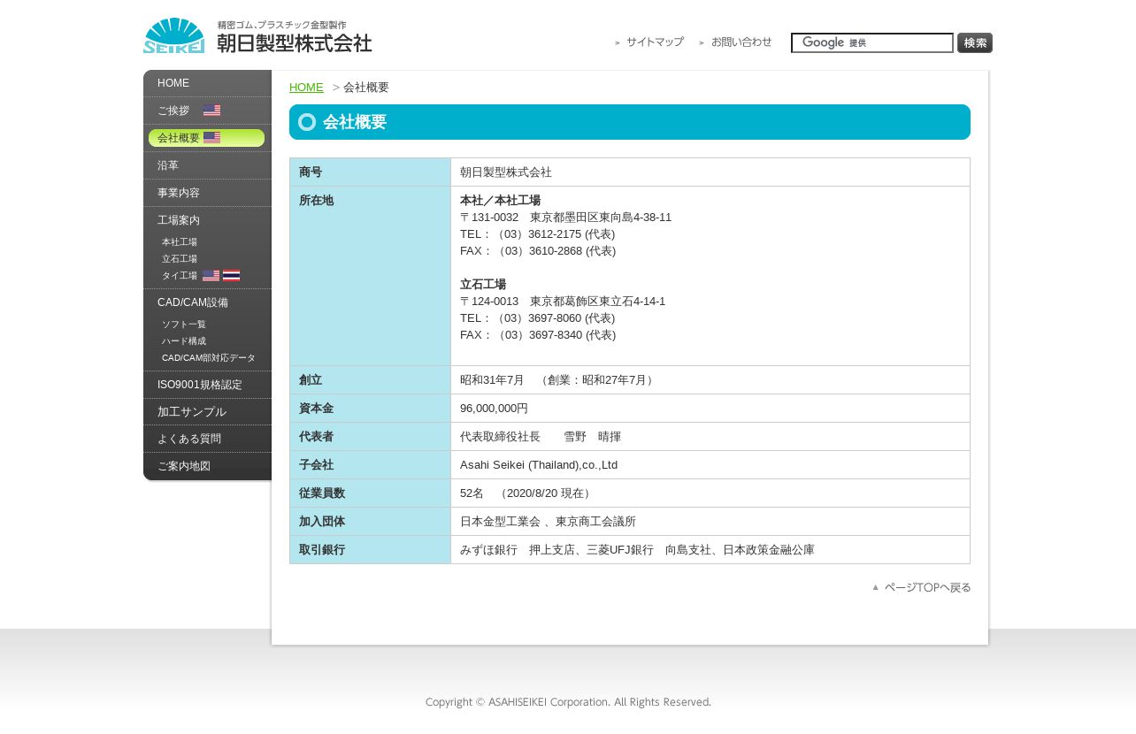This screenshot has width=1136, height=734.
Task: Select 立石工場 submenu item
Action: [180, 259]
